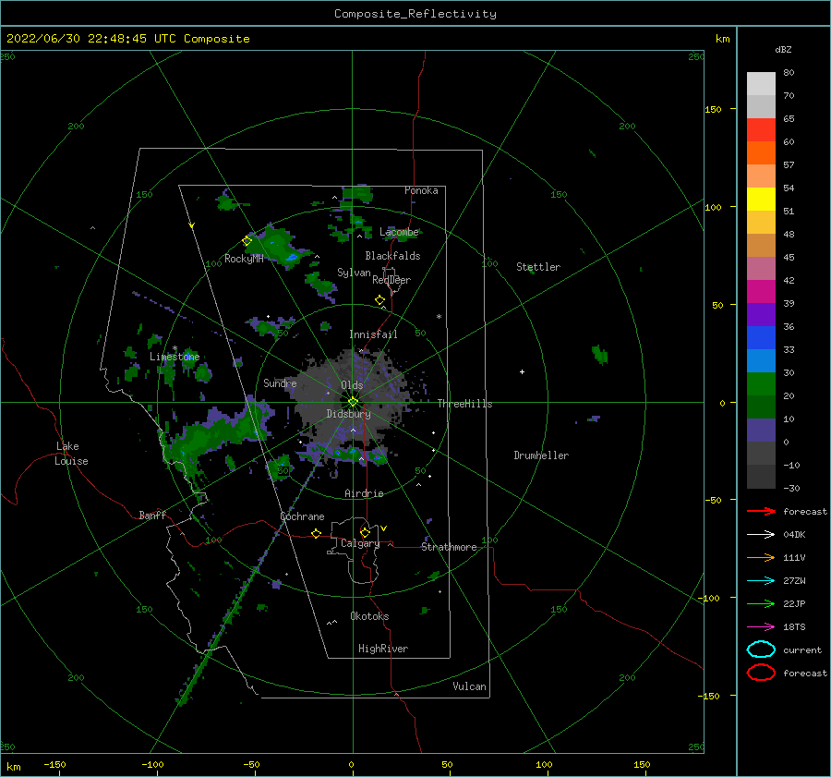This screenshot has height=777, width=831.
Task: Click the asterisk marker east of Innisfail
Action: pos(439,317)
